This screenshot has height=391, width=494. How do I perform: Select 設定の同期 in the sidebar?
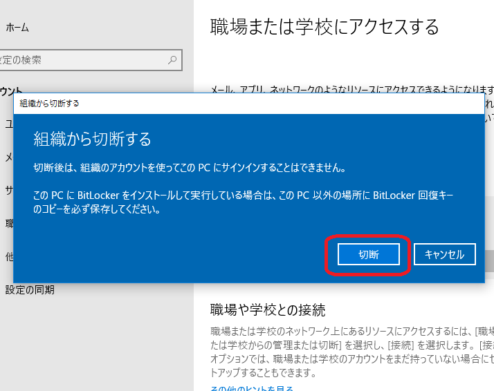(x=30, y=289)
